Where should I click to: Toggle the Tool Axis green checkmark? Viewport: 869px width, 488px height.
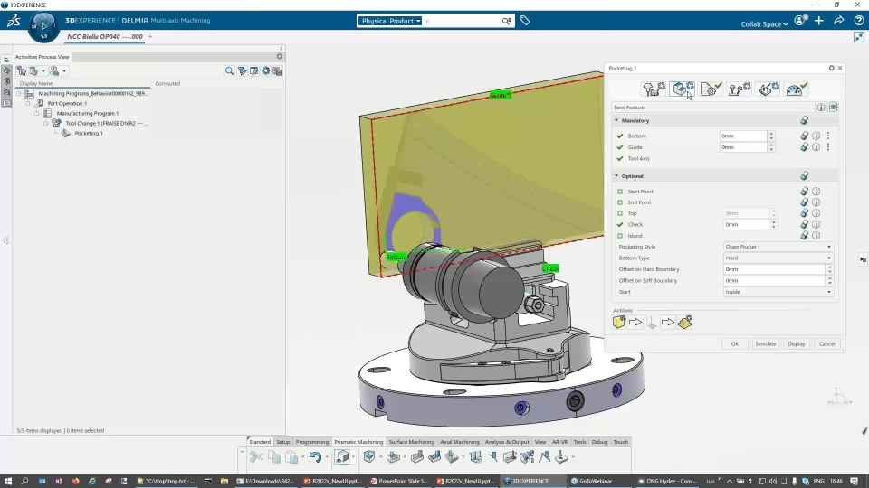(620, 158)
